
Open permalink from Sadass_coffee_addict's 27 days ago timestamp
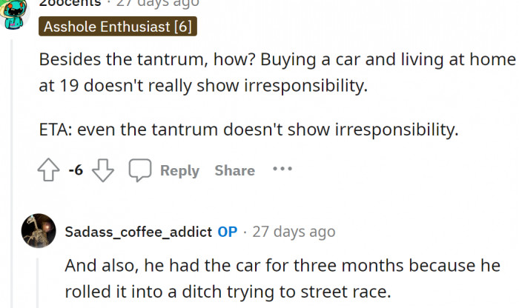294,232
